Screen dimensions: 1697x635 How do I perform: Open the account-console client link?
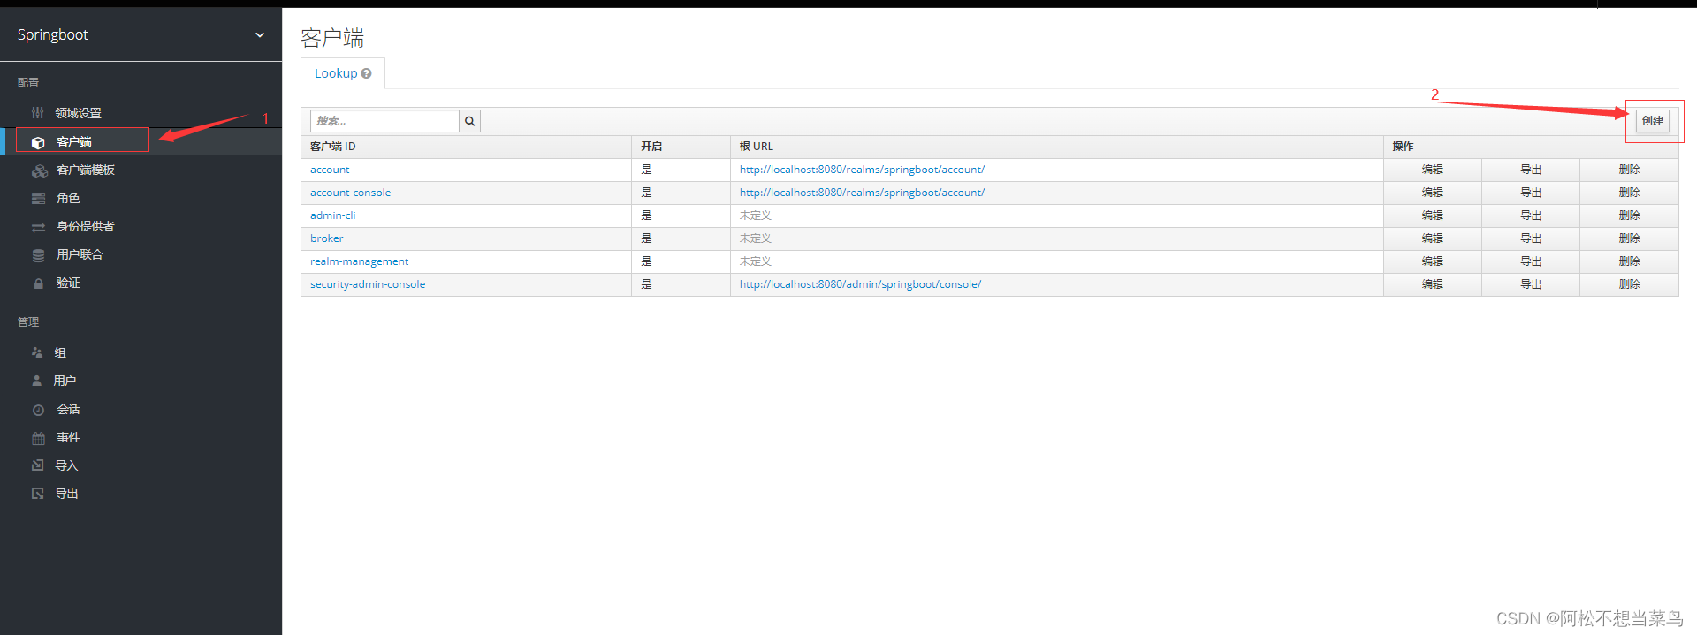click(350, 193)
